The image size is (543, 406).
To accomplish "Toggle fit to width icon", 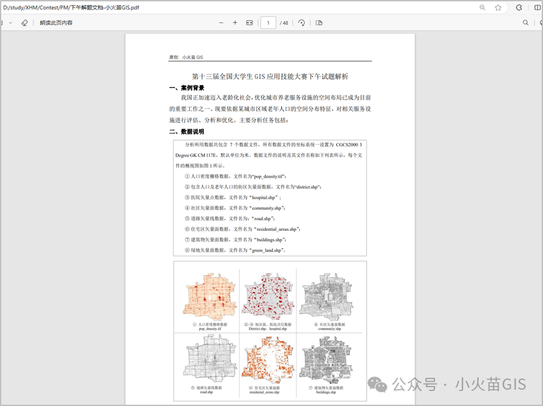I will [x=249, y=23].
